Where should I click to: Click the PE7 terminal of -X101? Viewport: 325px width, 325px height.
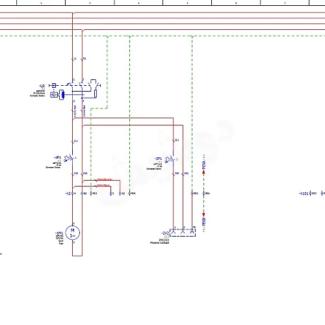pos(311,193)
